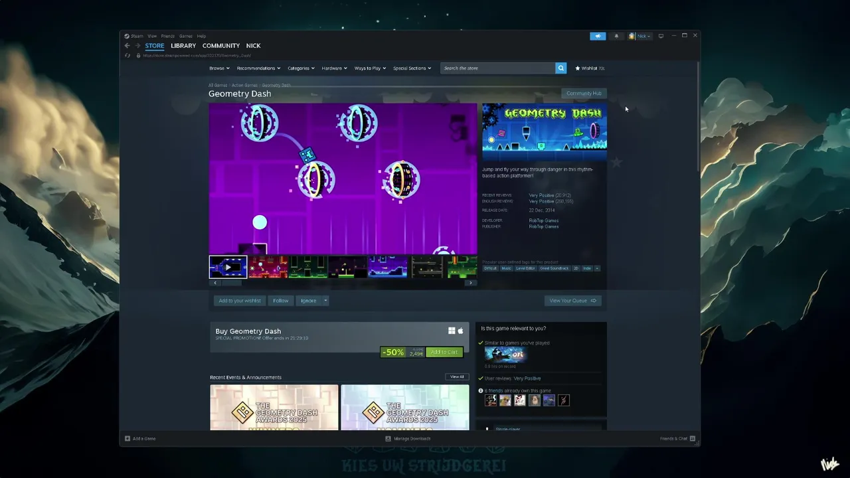The height and width of the screenshot is (478, 850).
Task: Click the plus button to add tags
Action: (x=597, y=268)
